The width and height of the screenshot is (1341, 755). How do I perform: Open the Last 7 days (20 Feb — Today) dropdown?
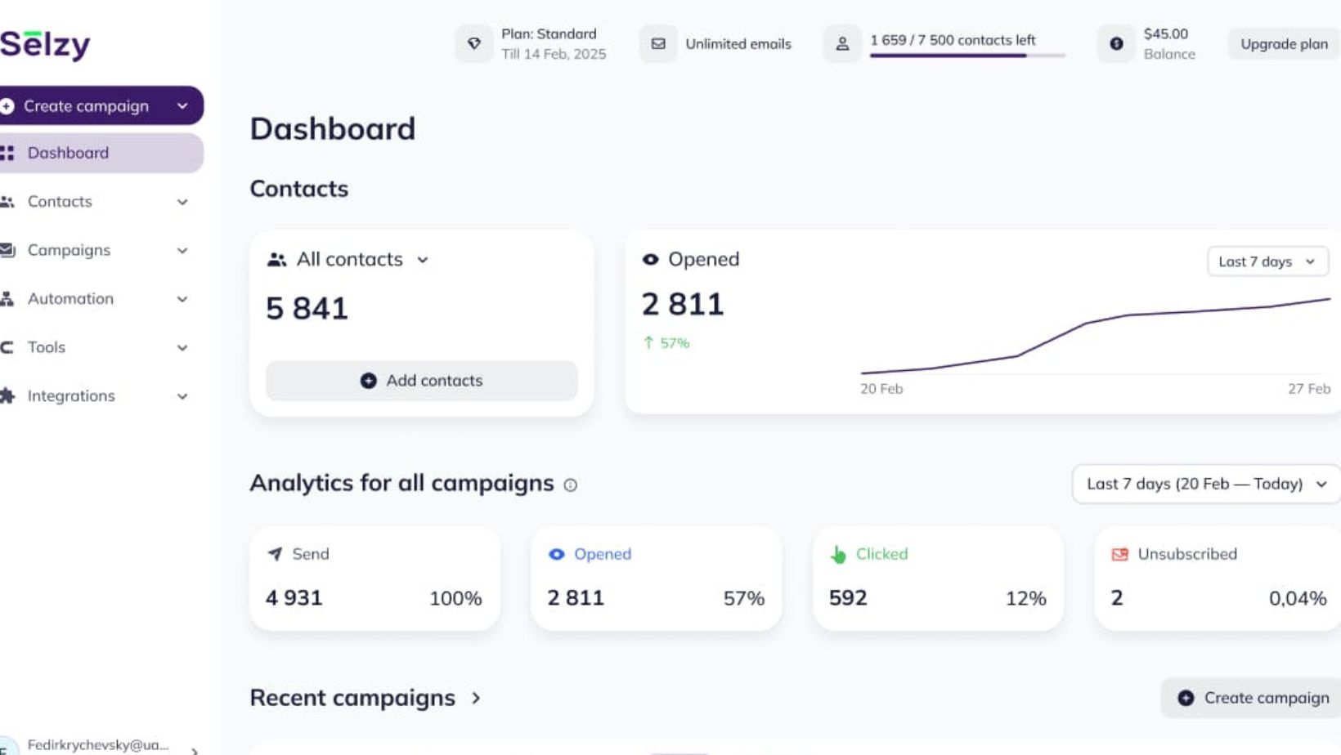1206,484
